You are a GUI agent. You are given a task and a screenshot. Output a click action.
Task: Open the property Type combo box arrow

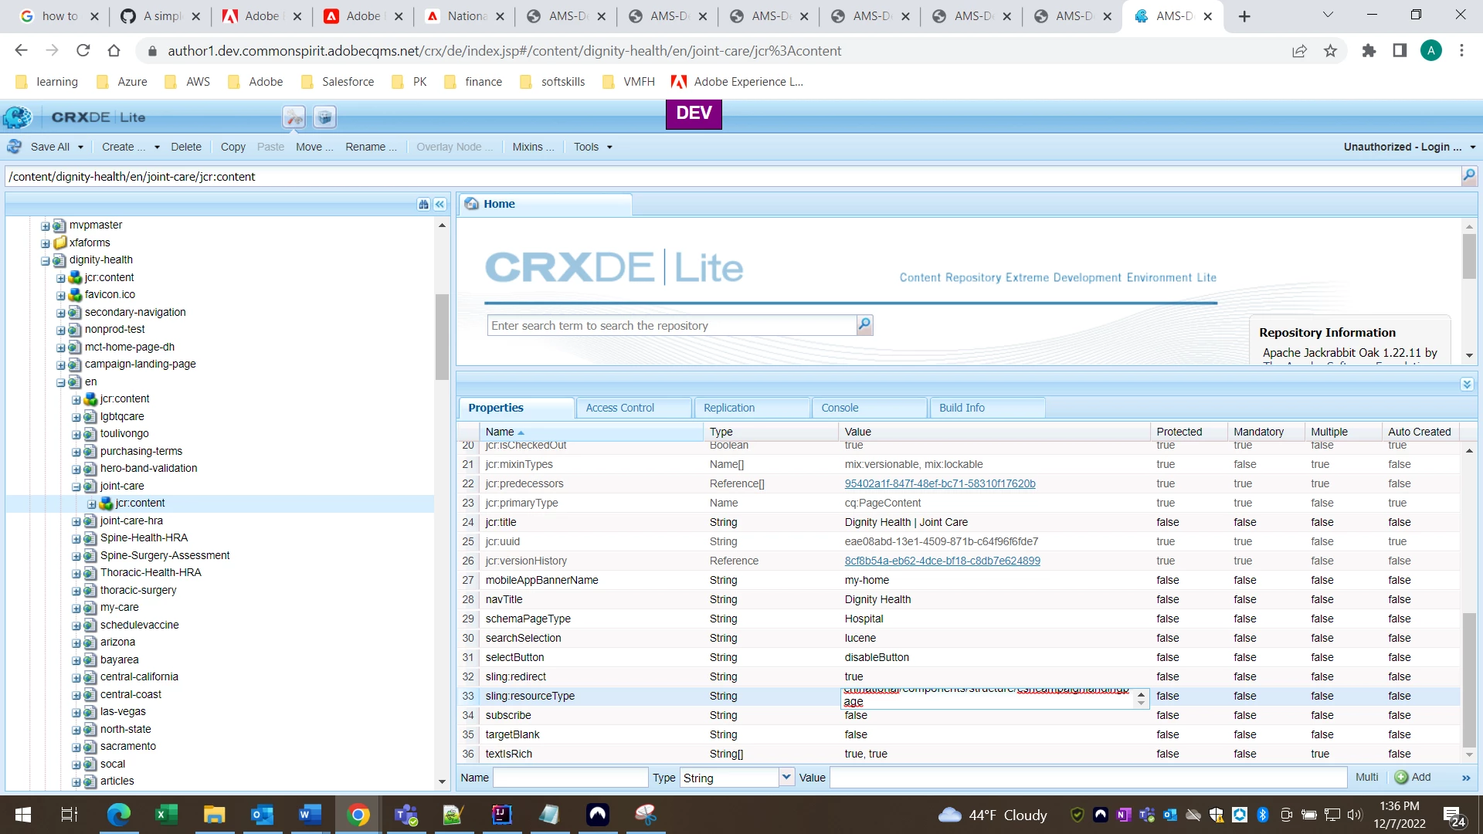(786, 778)
